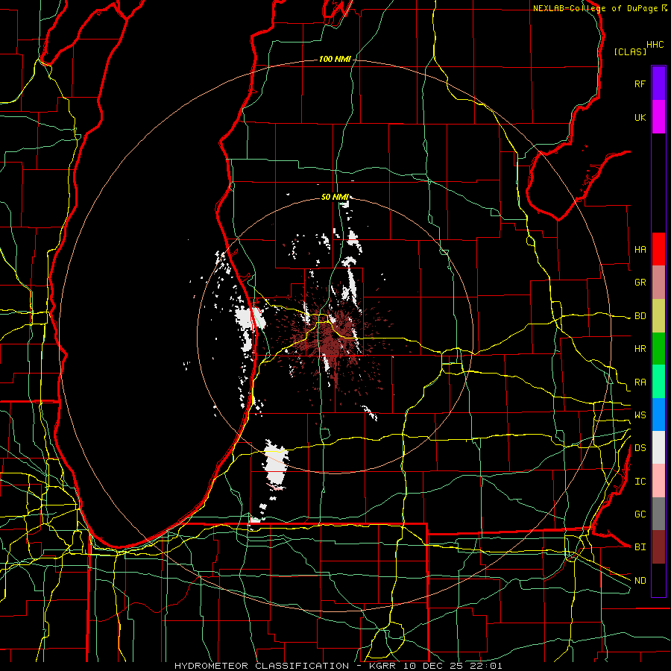671x671 pixels.
Task: Select the IC pink legend swatch
Action: click(658, 481)
